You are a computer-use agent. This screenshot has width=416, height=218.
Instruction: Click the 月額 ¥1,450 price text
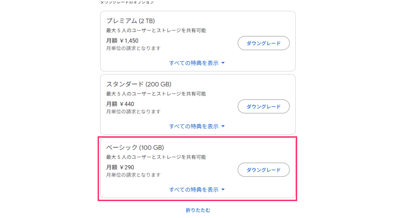click(x=122, y=41)
